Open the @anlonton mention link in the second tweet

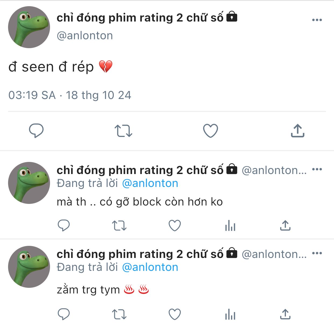150,183
